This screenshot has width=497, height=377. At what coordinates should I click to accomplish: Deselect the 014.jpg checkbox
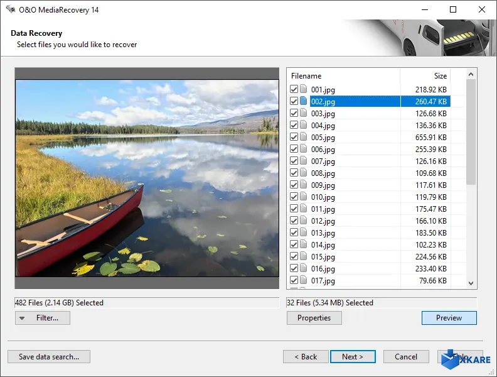coord(294,245)
